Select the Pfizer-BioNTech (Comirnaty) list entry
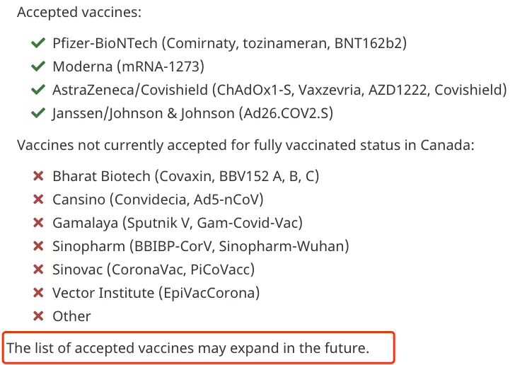The image size is (515, 365). tap(230, 43)
